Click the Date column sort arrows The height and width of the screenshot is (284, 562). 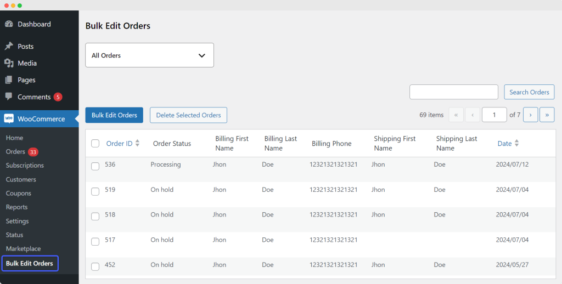pyautogui.click(x=516, y=143)
